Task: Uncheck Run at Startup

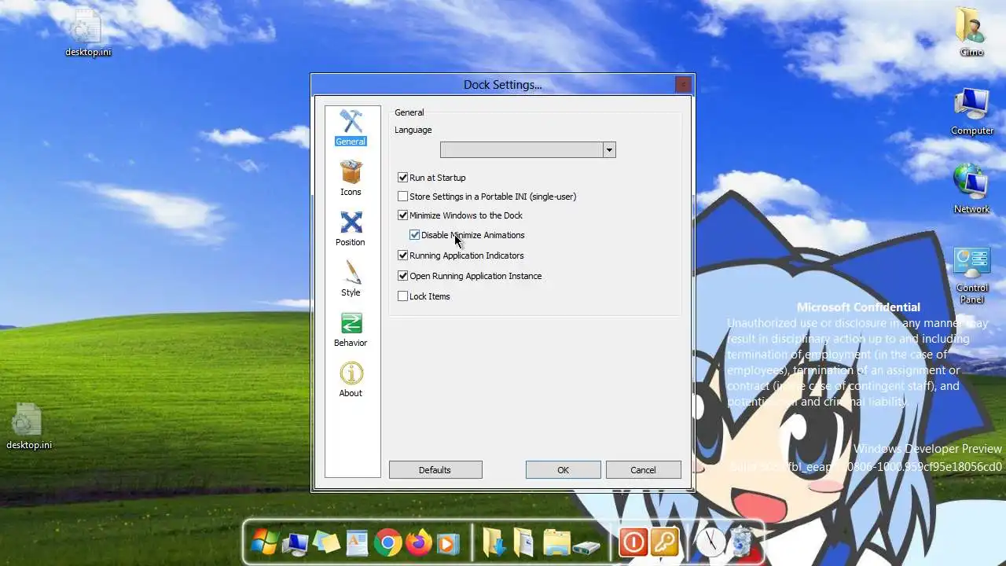Action: point(403,178)
